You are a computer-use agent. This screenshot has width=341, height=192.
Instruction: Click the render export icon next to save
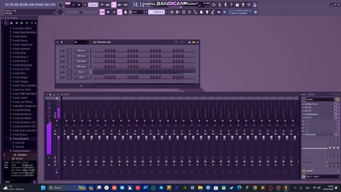[x=243, y=5]
